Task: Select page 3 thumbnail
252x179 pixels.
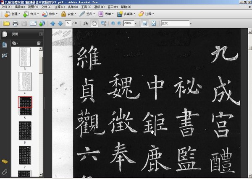Action: [x=25, y=57]
